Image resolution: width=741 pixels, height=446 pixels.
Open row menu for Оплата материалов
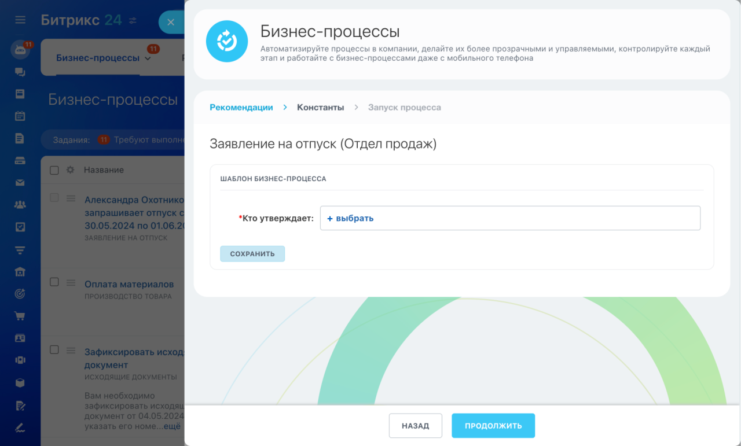(x=71, y=283)
